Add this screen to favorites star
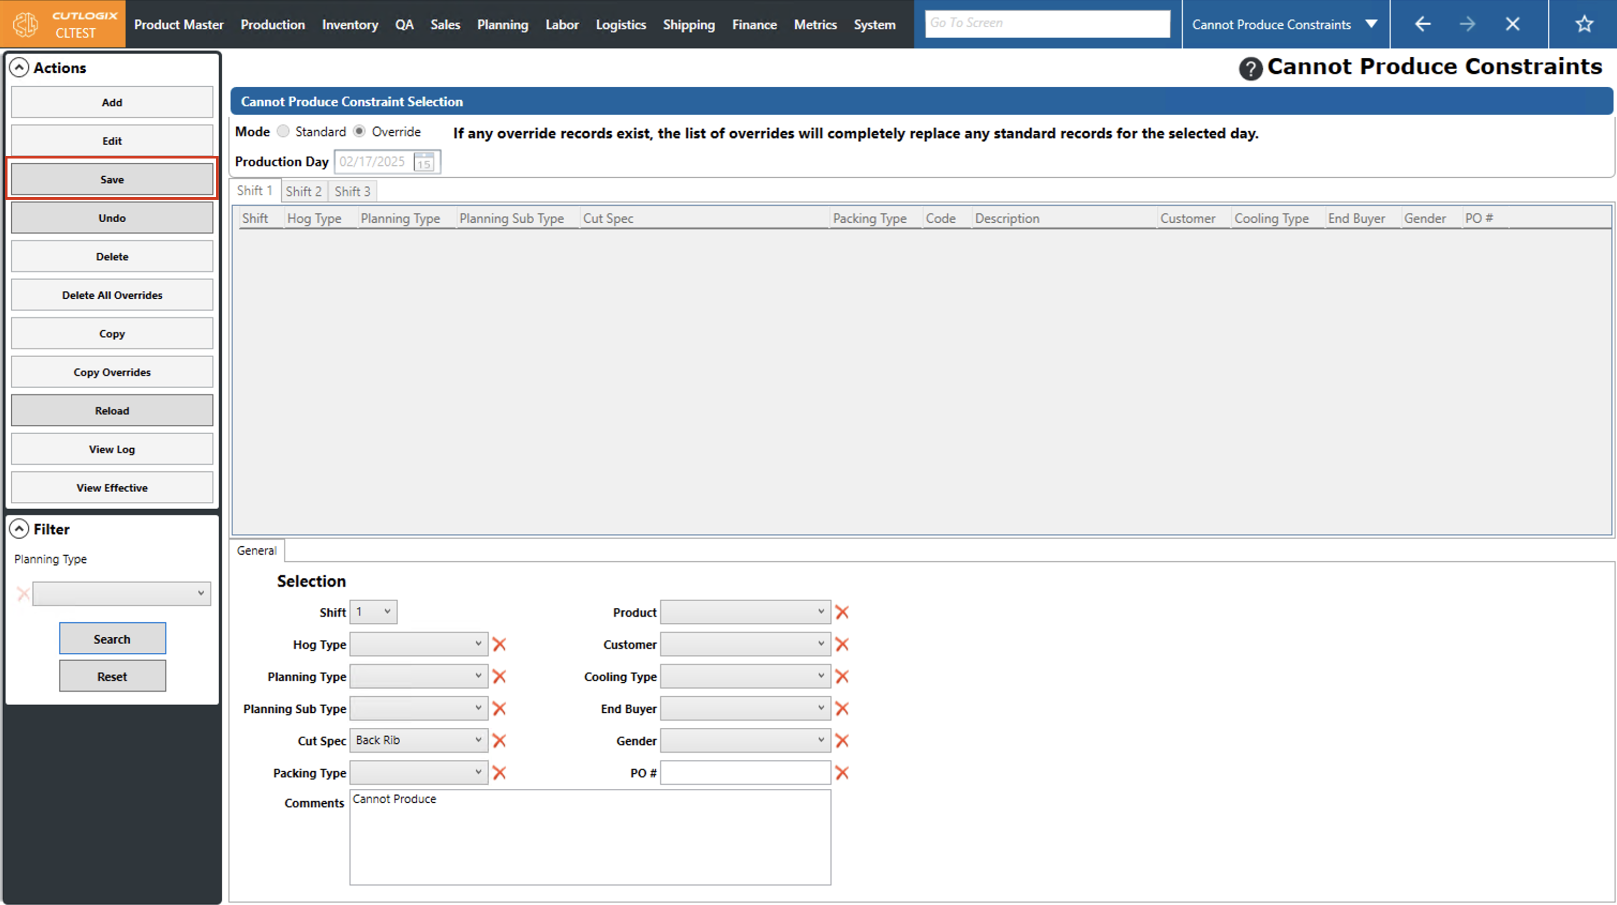 1584,25
